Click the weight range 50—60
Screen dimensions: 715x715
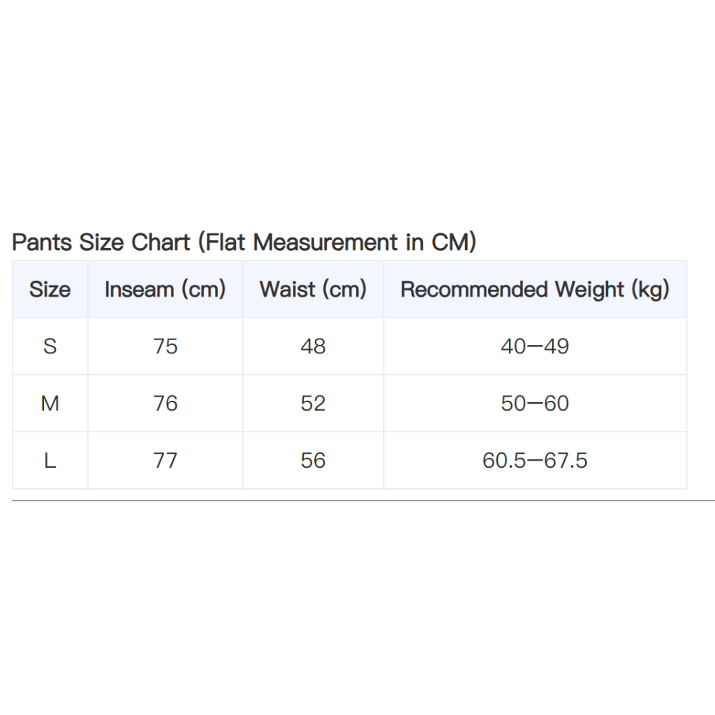[x=535, y=403]
